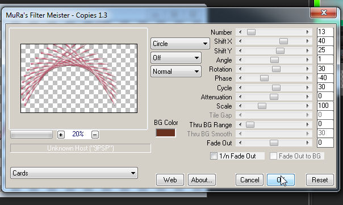Click right arrow of Number slider
This screenshot has height=205, width=343.
tap(308, 32)
